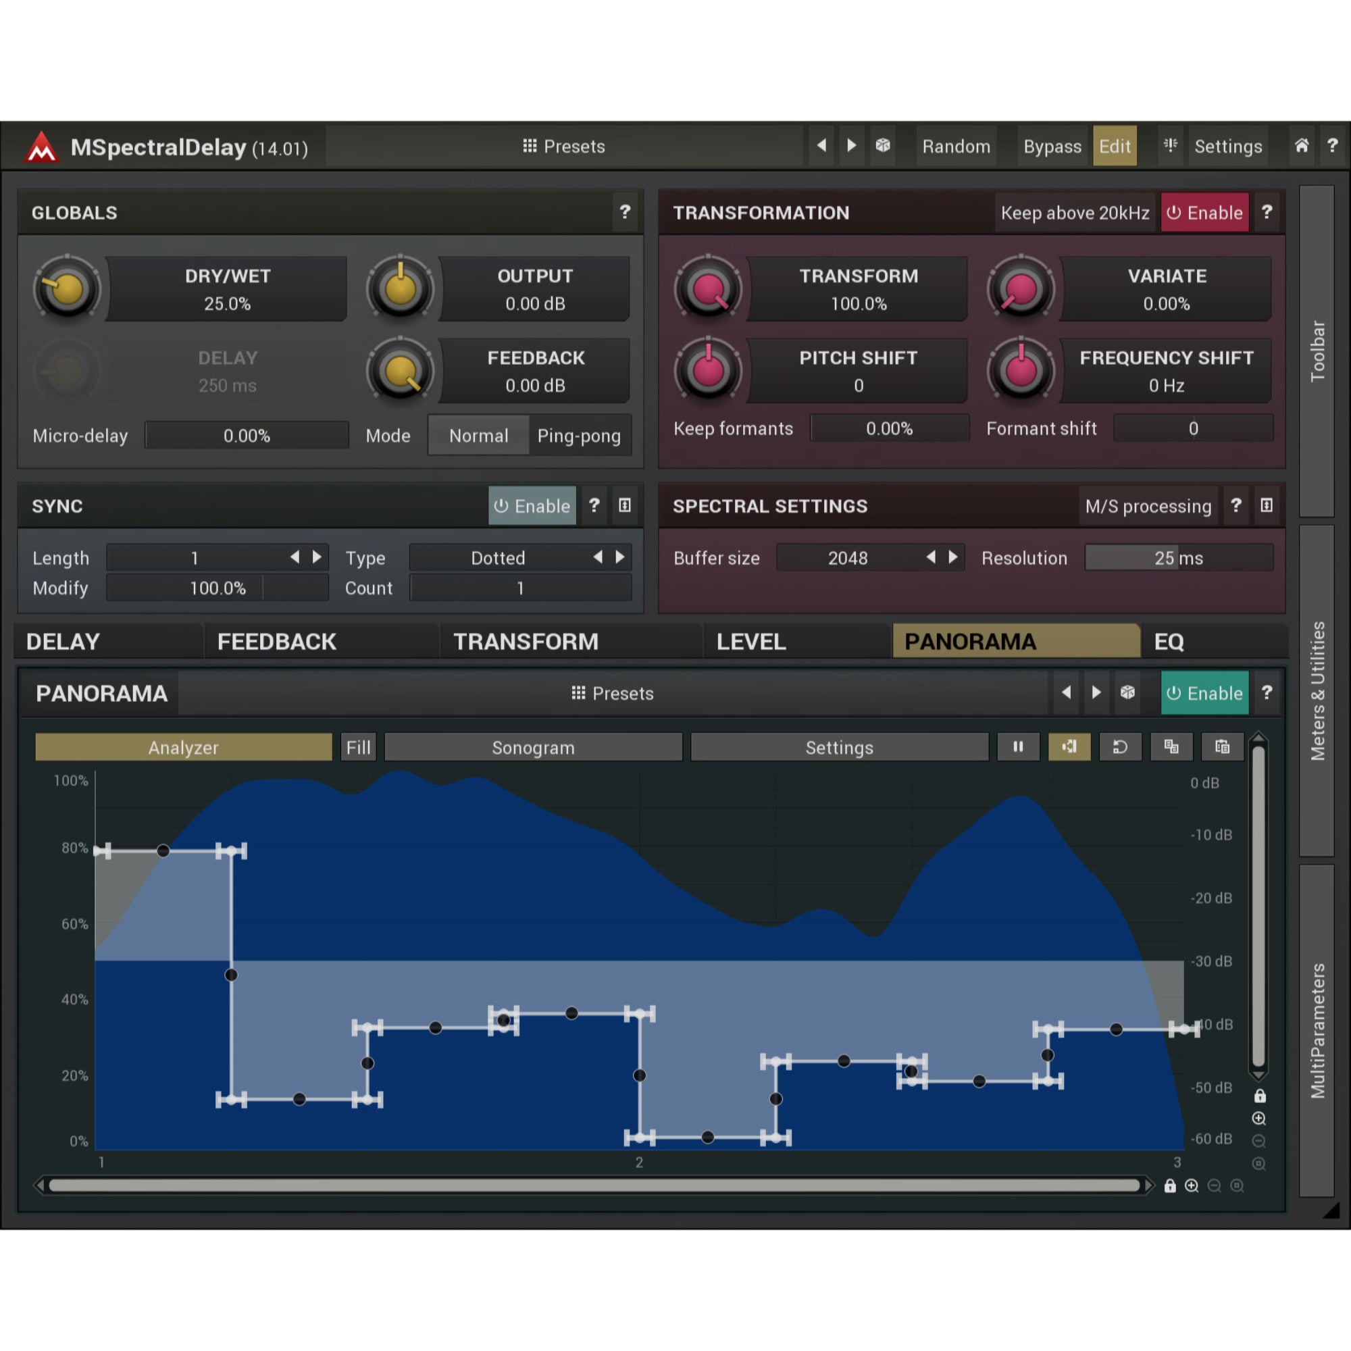Screen dimensions: 1351x1351
Task: Open Sync panel help icon
Action: tap(594, 505)
